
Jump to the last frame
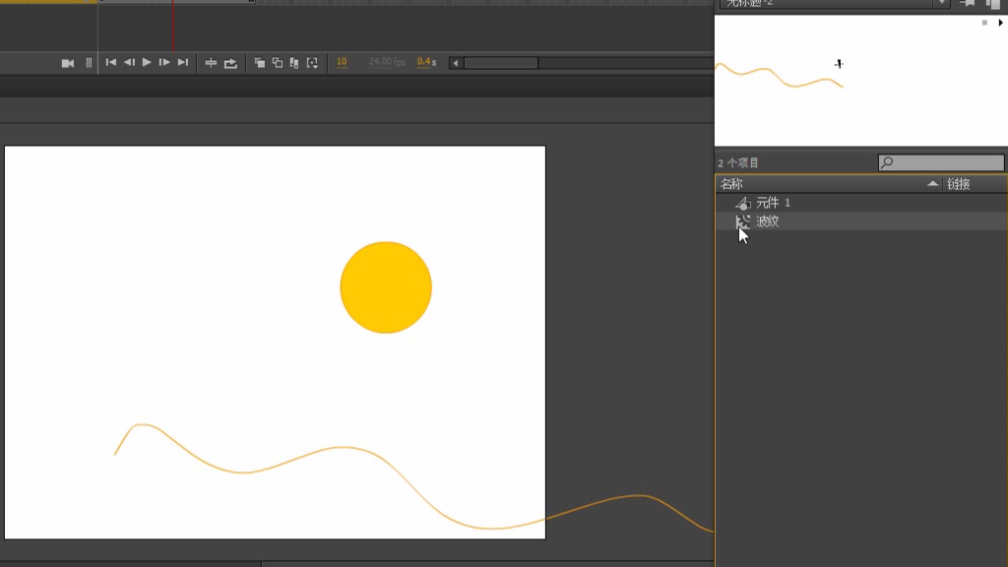tap(182, 63)
